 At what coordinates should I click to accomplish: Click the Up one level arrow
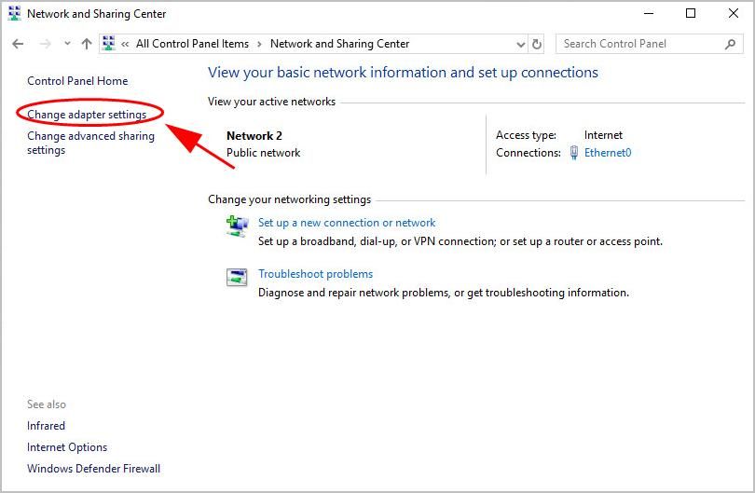tap(87, 44)
